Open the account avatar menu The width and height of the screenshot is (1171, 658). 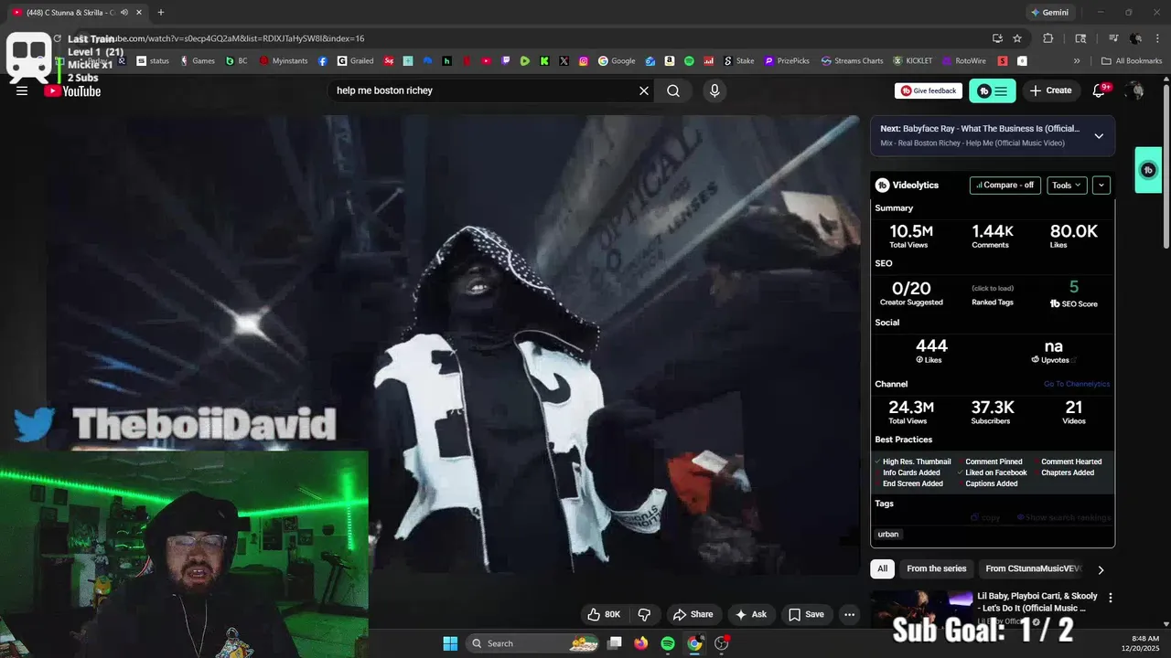pyautogui.click(x=1135, y=90)
